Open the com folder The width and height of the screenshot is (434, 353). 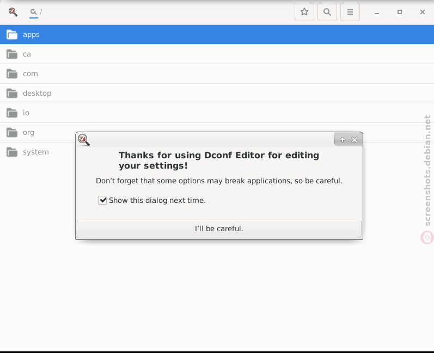(x=217, y=74)
